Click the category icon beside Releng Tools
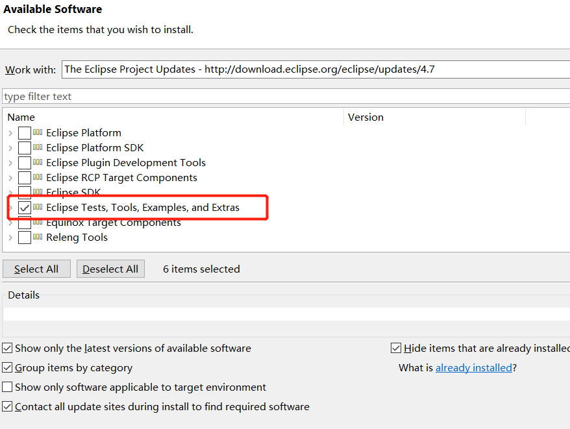This screenshot has width=570, height=429. click(x=38, y=237)
